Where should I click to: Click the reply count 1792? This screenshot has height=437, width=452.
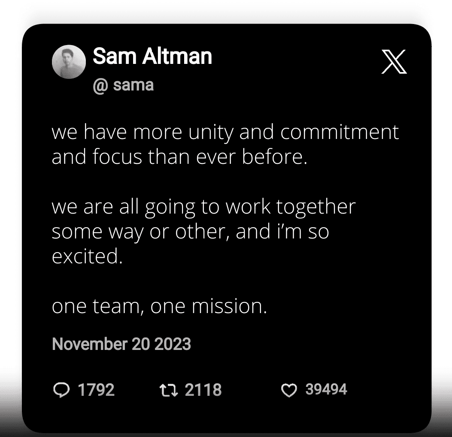96,390
